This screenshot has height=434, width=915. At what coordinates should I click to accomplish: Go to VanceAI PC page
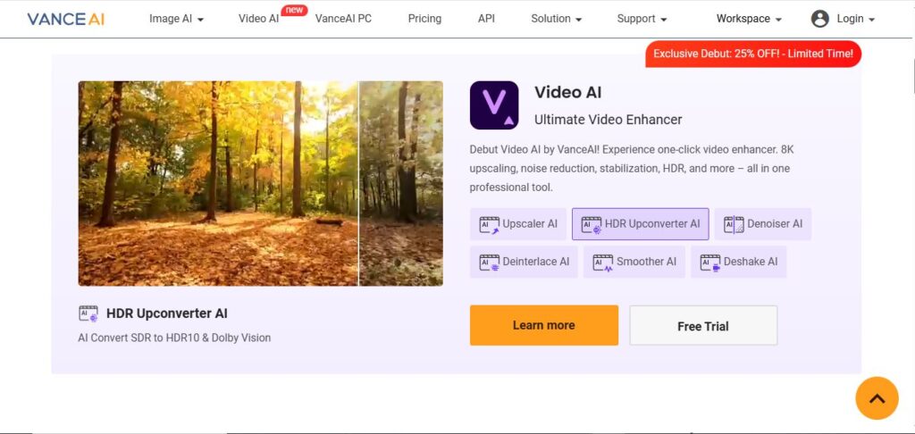click(x=343, y=19)
